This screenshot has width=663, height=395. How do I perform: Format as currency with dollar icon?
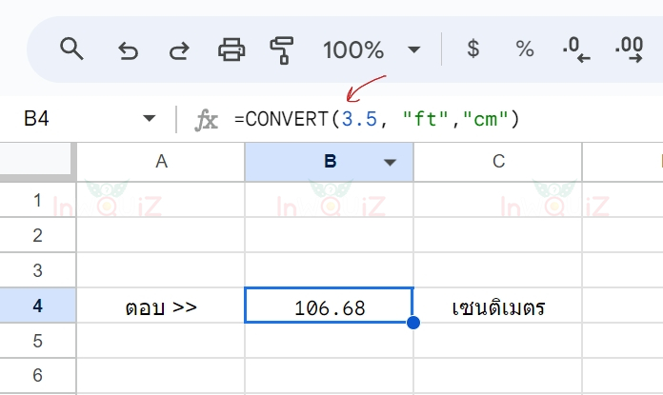473,49
